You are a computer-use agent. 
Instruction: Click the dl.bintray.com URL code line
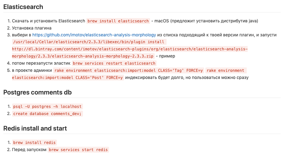(x=130, y=49)
